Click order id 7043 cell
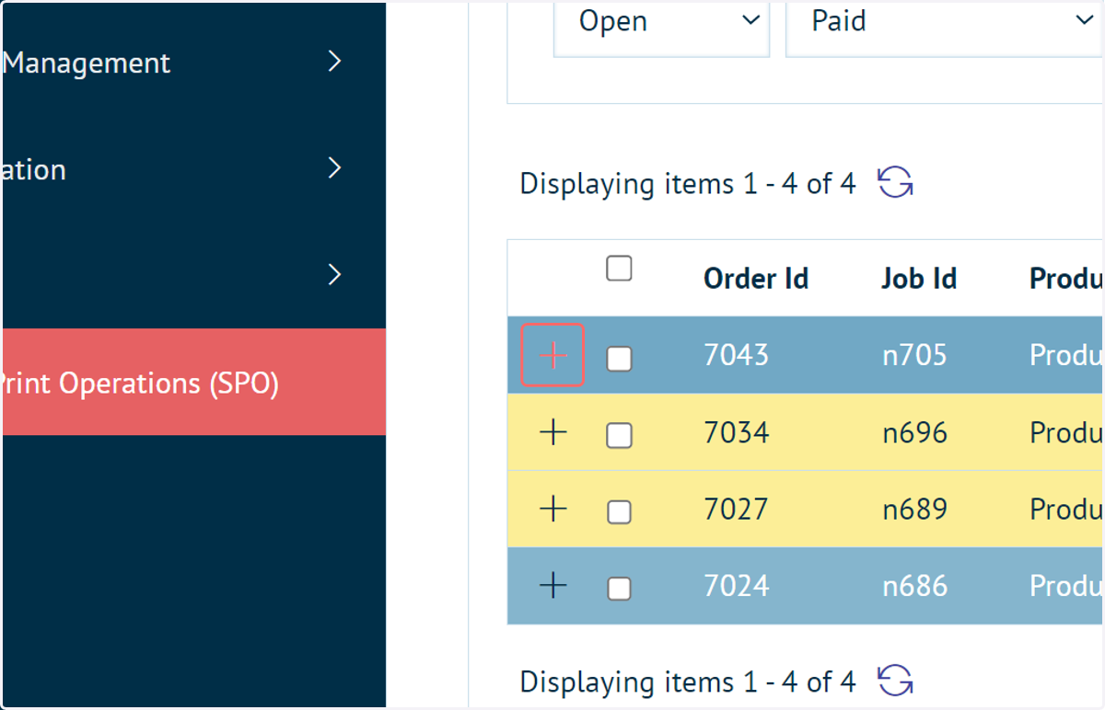This screenshot has height=710, width=1105. pos(736,355)
